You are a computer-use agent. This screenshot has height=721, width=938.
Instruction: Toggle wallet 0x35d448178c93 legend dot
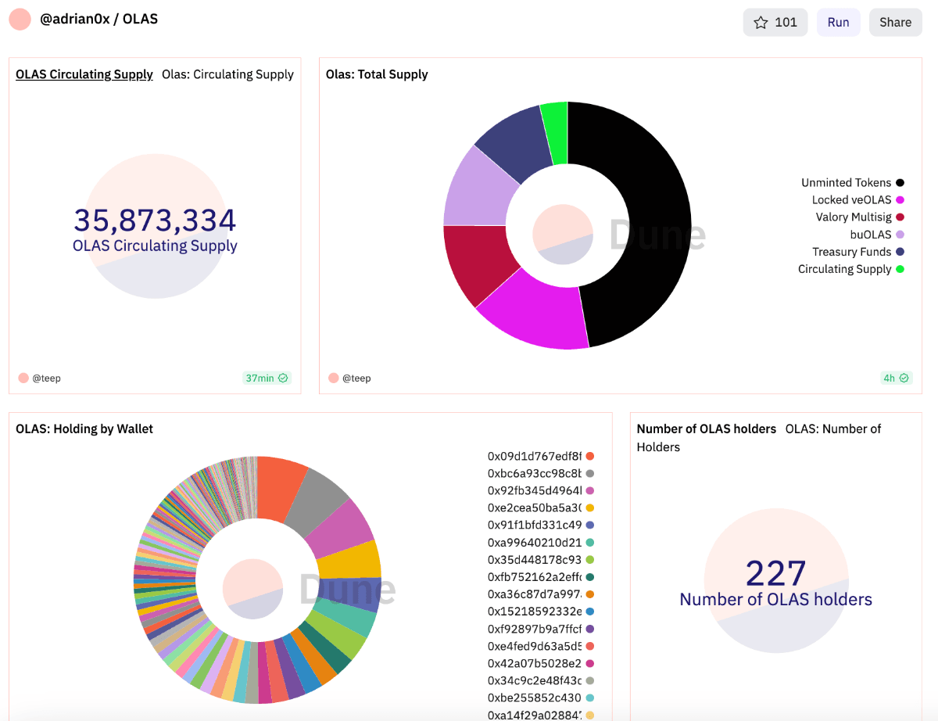pos(590,559)
